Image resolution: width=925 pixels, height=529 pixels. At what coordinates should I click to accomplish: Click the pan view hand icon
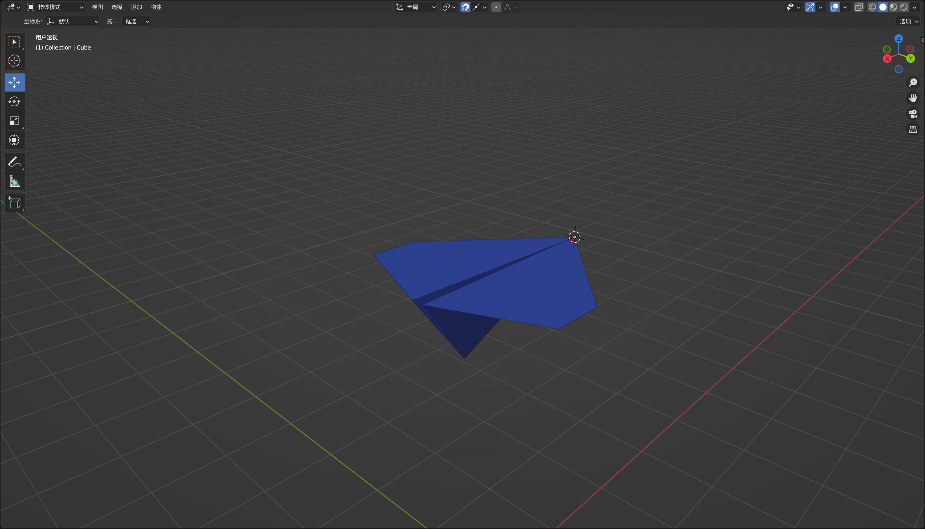pyautogui.click(x=913, y=98)
